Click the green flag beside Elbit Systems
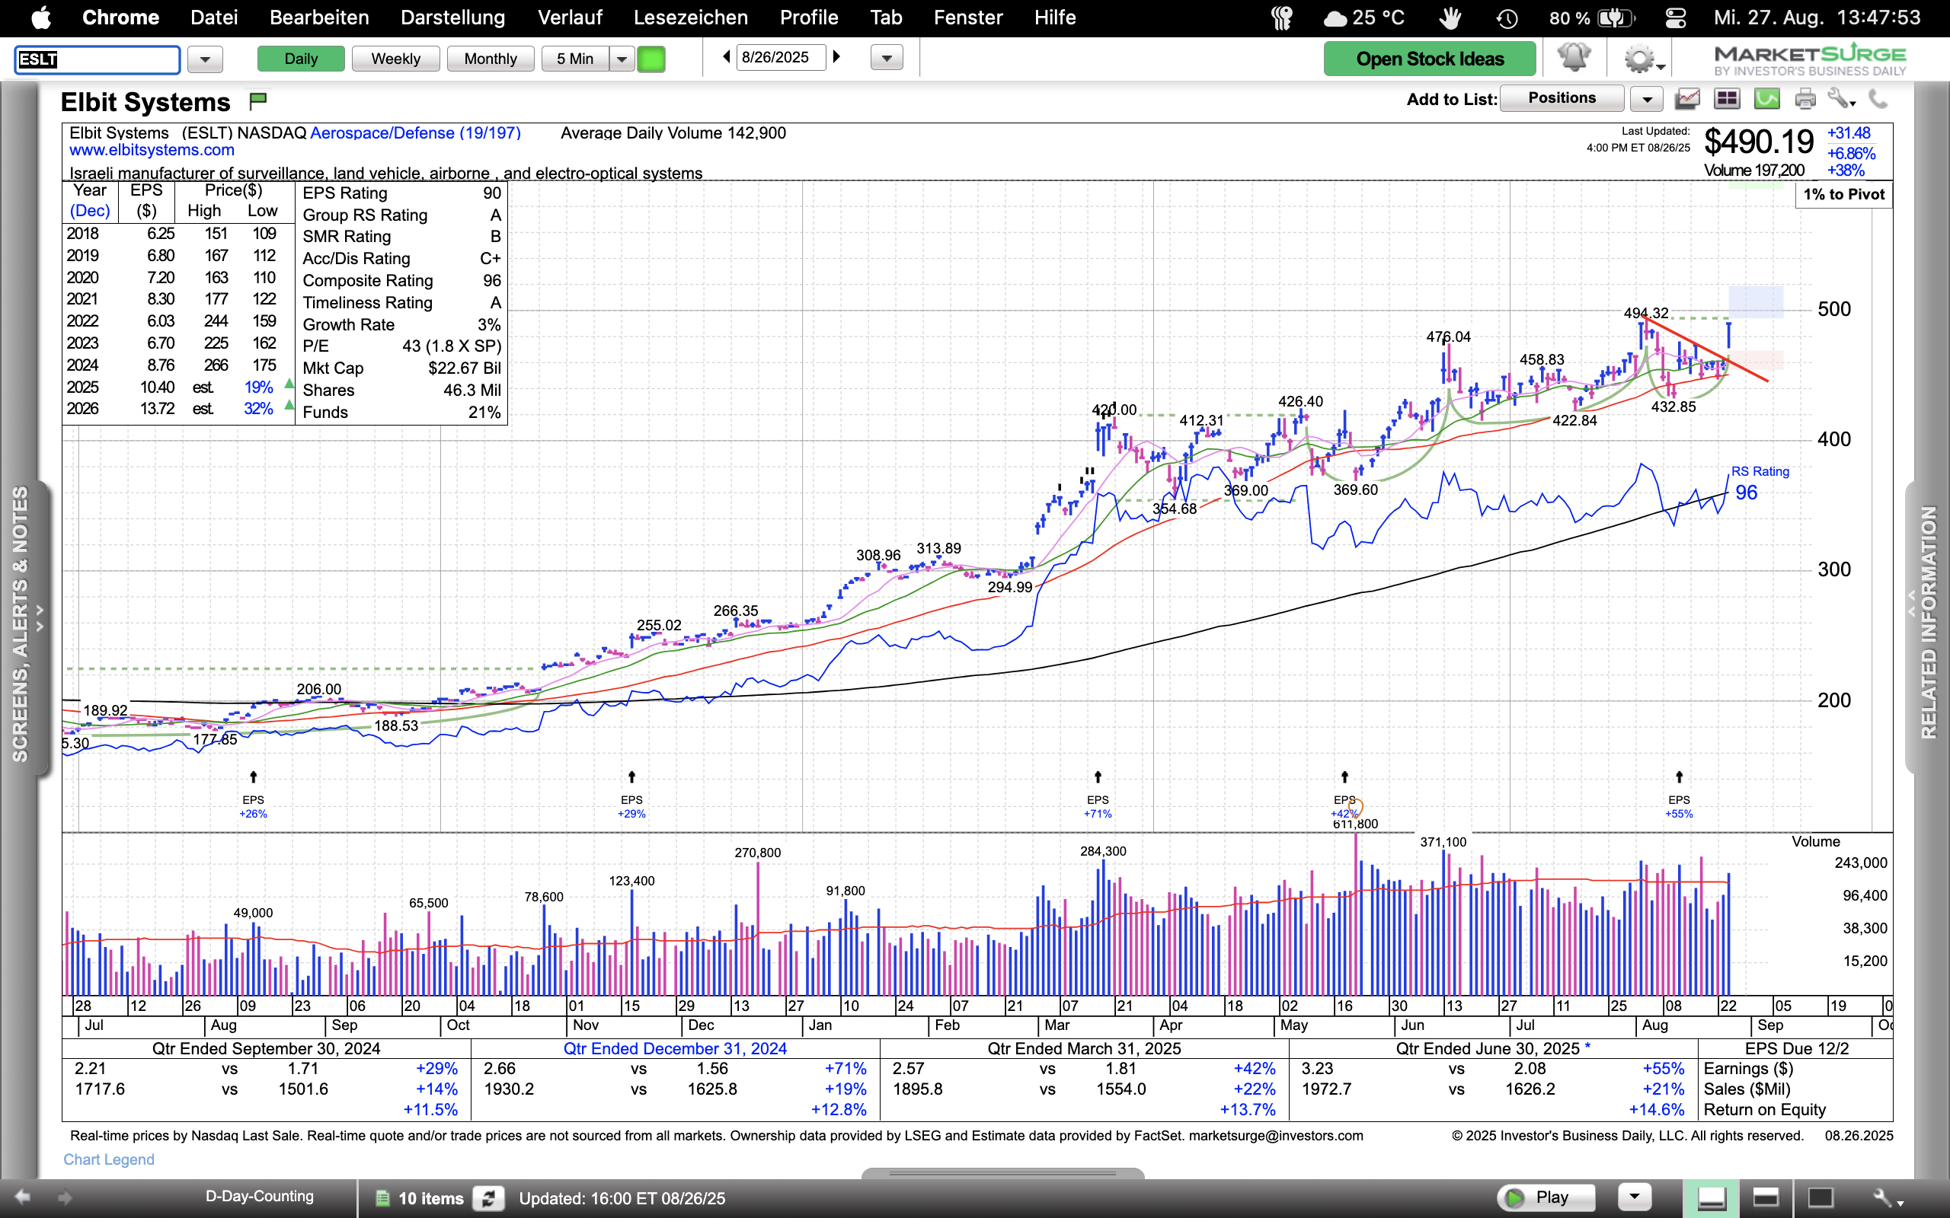1950x1218 pixels. coord(258,100)
